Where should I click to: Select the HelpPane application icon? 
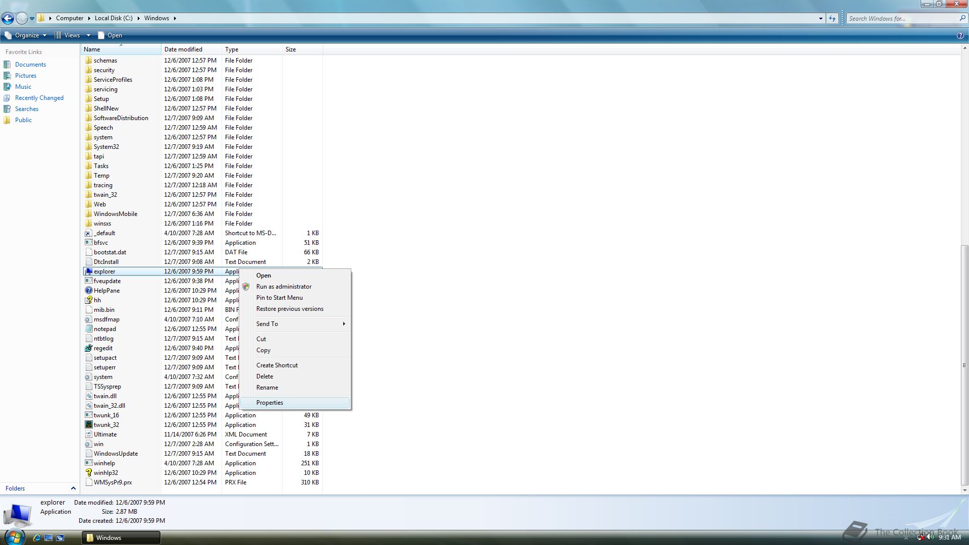[x=88, y=291]
